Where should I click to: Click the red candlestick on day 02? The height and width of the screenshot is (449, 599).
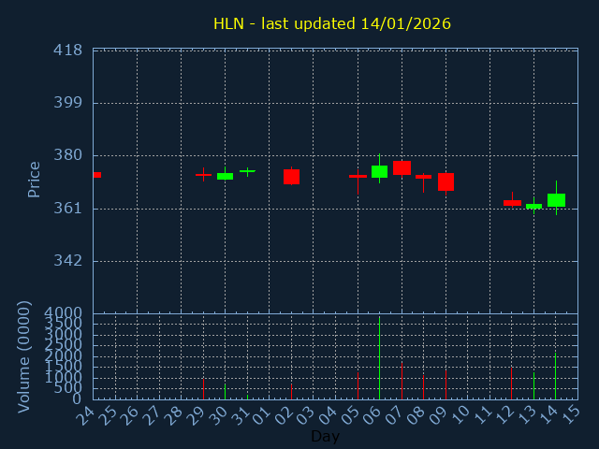coord(291,177)
